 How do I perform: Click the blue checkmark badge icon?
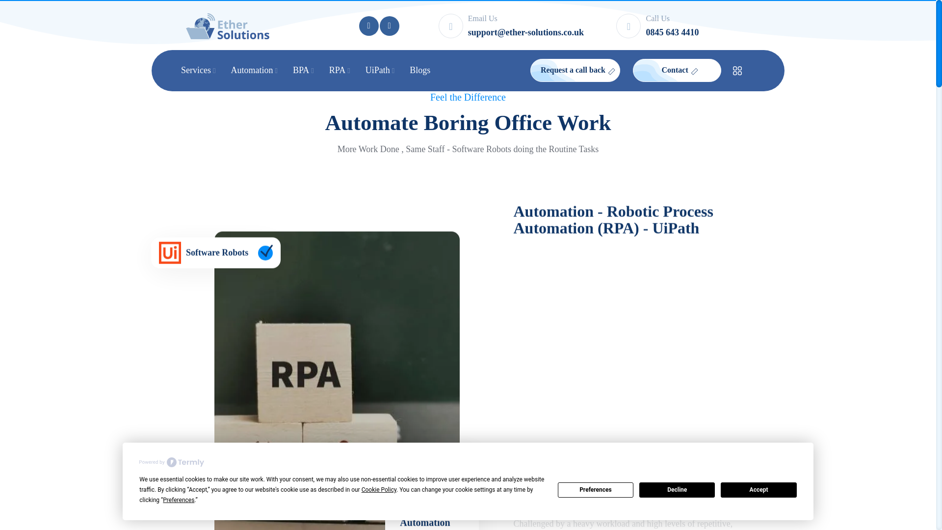(265, 252)
